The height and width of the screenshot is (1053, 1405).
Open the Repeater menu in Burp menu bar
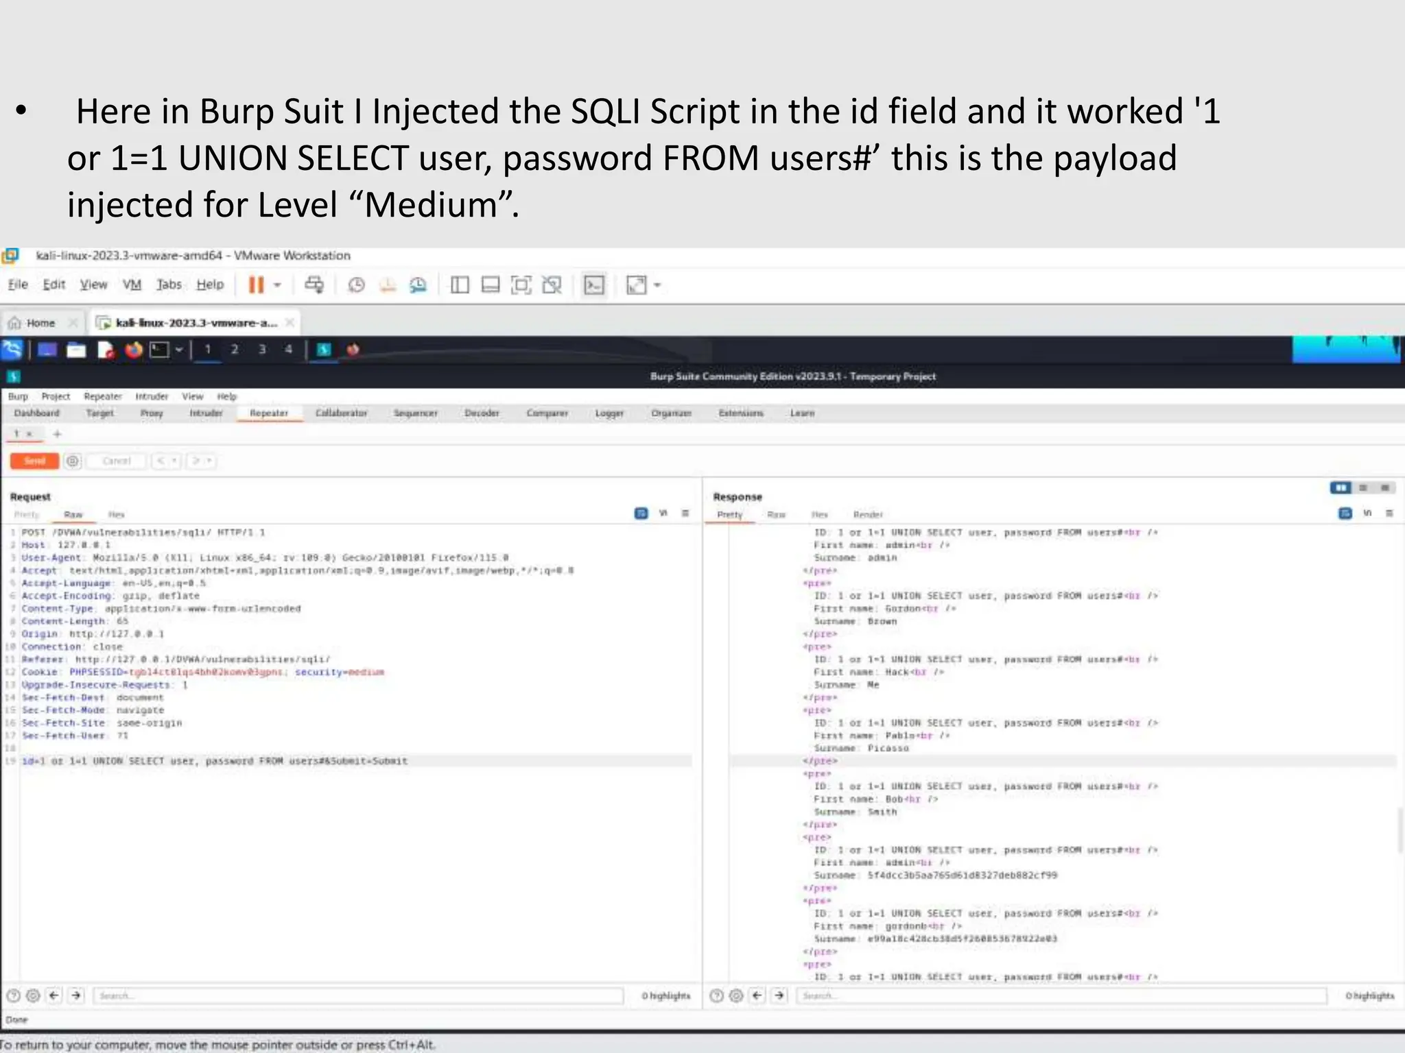click(x=103, y=396)
